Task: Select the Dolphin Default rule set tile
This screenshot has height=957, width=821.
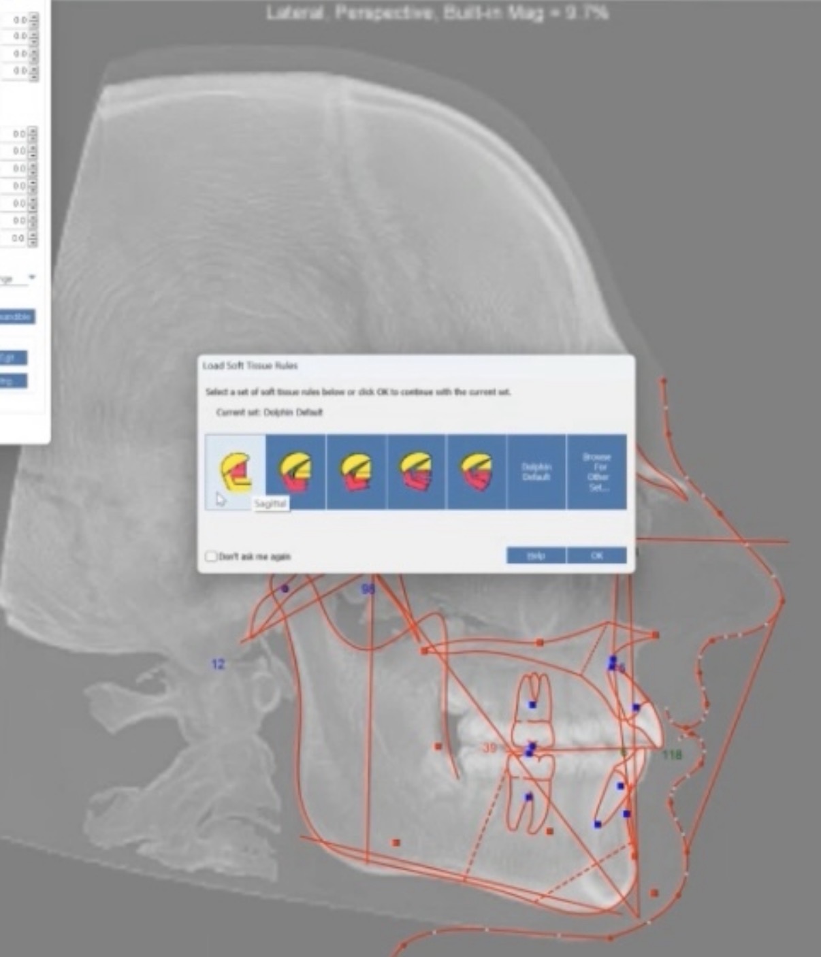Action: (x=536, y=472)
